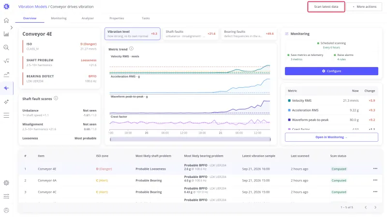Click the Waveform peak-to-peak purple swatch
Screen dimensions: 387x217
click(289, 120)
